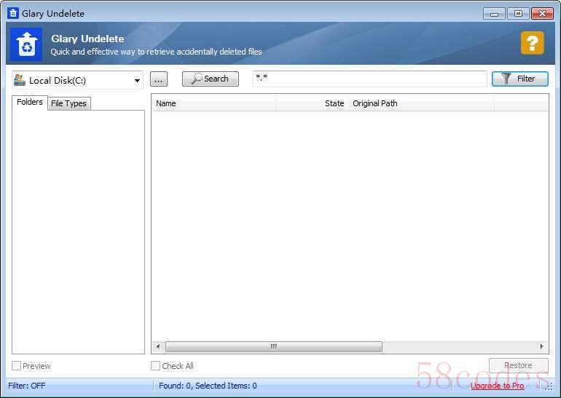Image resolution: width=561 pixels, height=398 pixels.
Task: Click the left arrow of horizontal scrollbar
Action: coord(158,346)
